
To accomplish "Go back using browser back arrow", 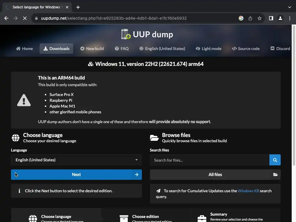I will coord(6,18).
